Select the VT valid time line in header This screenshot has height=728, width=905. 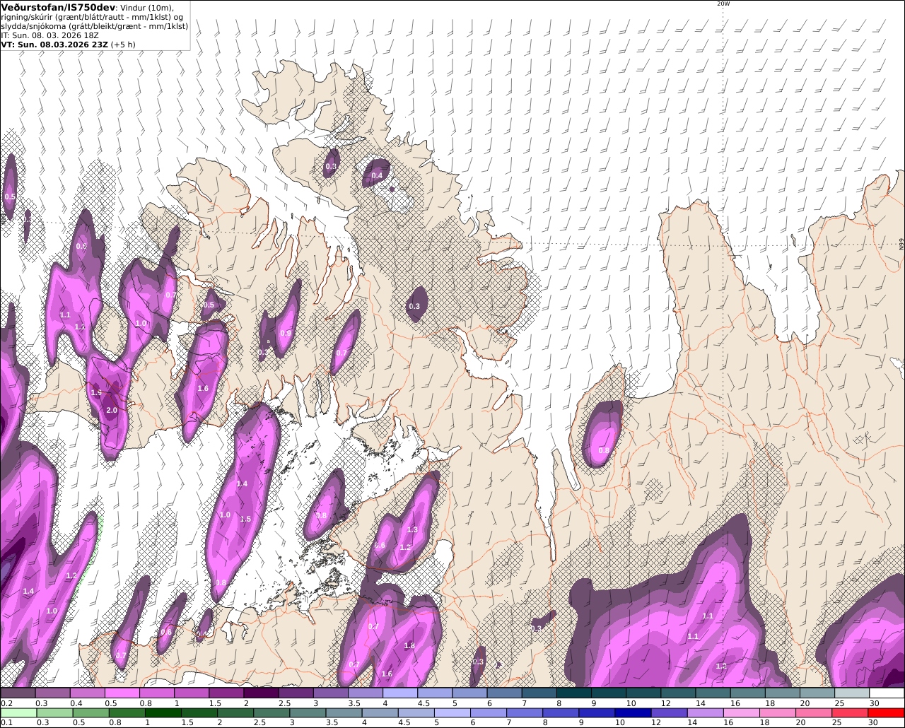[x=69, y=44]
